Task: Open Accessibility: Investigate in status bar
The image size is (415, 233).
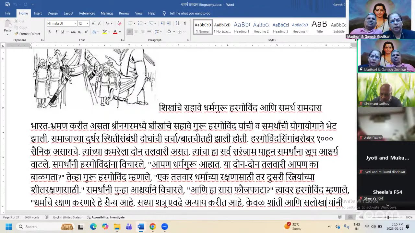Action: click(106, 217)
